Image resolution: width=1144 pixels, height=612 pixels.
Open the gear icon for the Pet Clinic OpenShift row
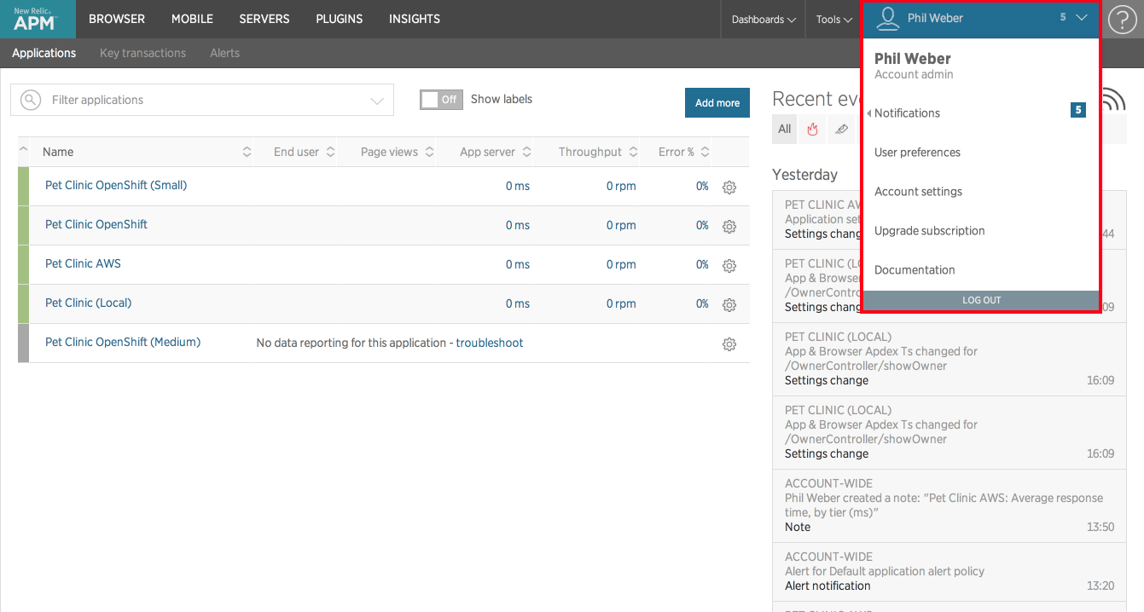[729, 227]
